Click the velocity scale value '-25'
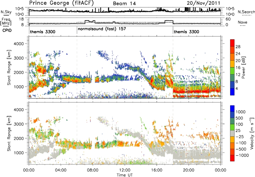The width and height of the screenshot is (255, 177). click(241, 136)
